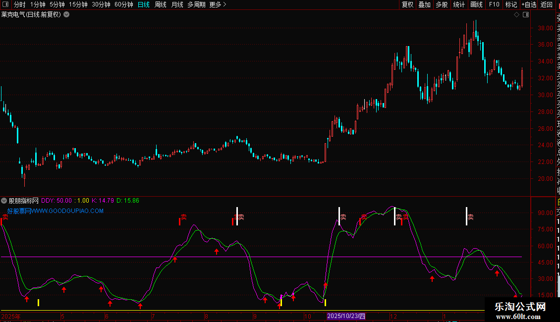Select the 日线 daily chart tab

click(x=144, y=4)
